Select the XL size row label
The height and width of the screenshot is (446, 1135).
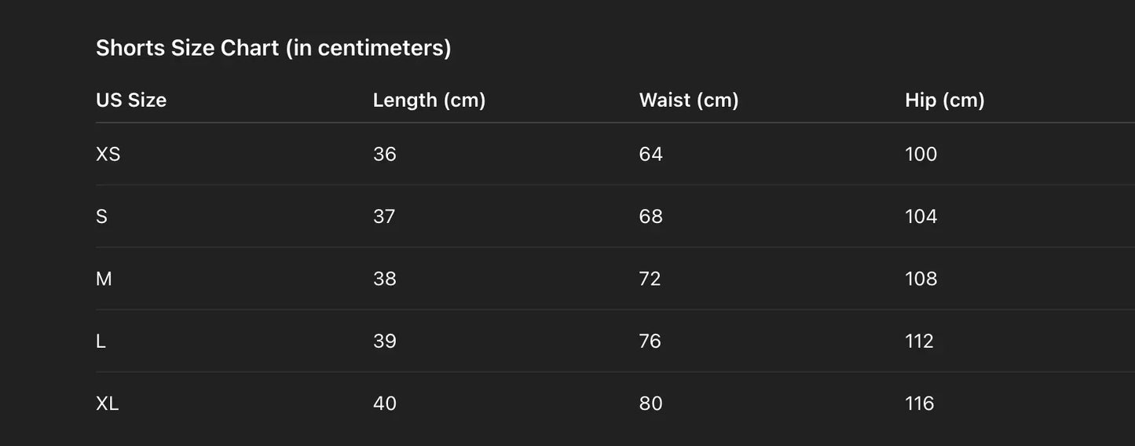click(x=108, y=404)
